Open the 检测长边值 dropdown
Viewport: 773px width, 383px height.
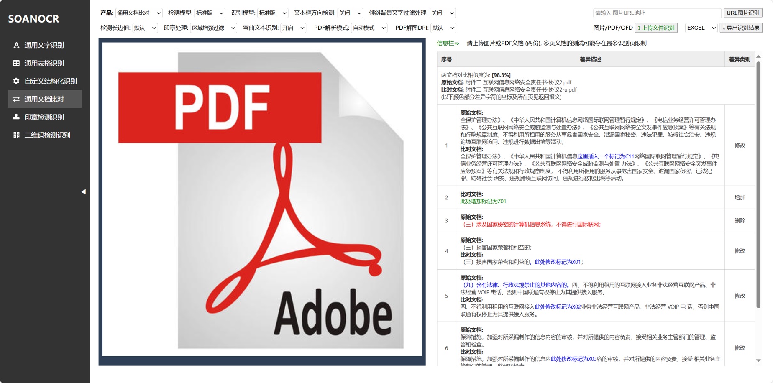coord(145,28)
